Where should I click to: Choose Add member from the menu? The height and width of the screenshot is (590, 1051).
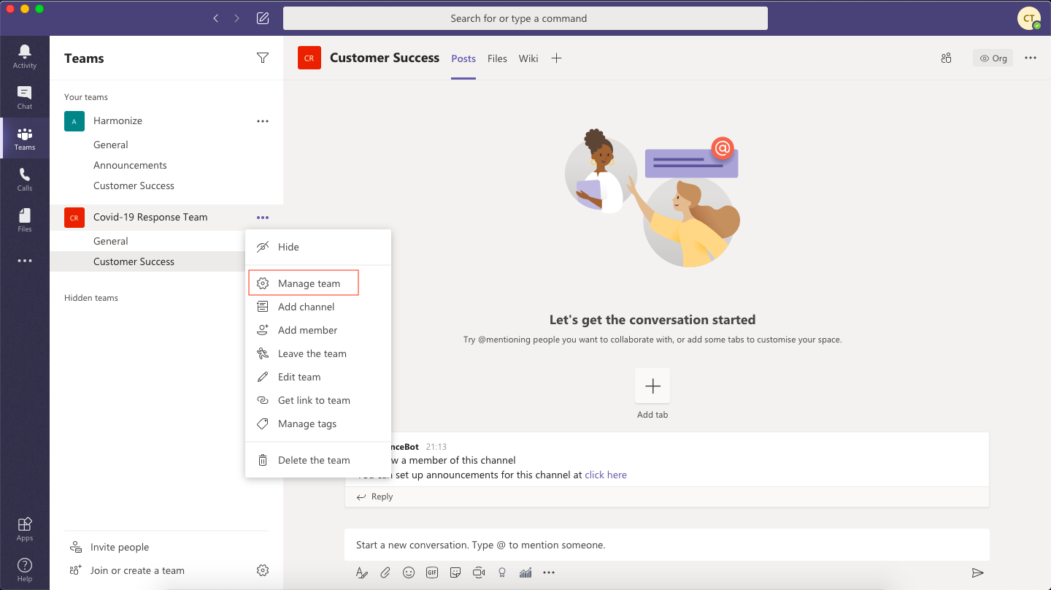click(318, 330)
